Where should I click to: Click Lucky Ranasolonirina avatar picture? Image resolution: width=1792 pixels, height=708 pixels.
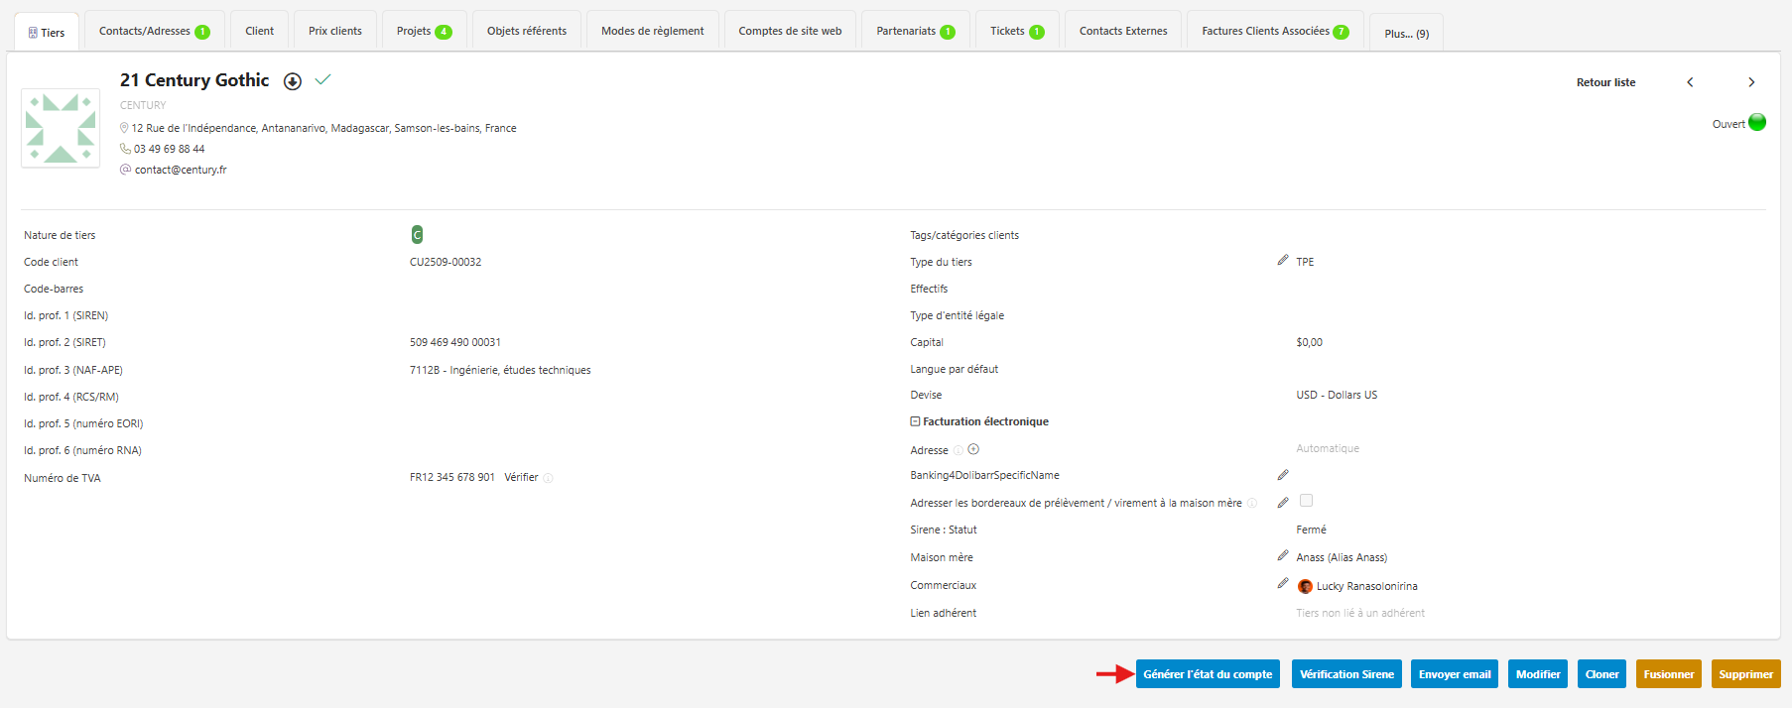(x=1305, y=586)
